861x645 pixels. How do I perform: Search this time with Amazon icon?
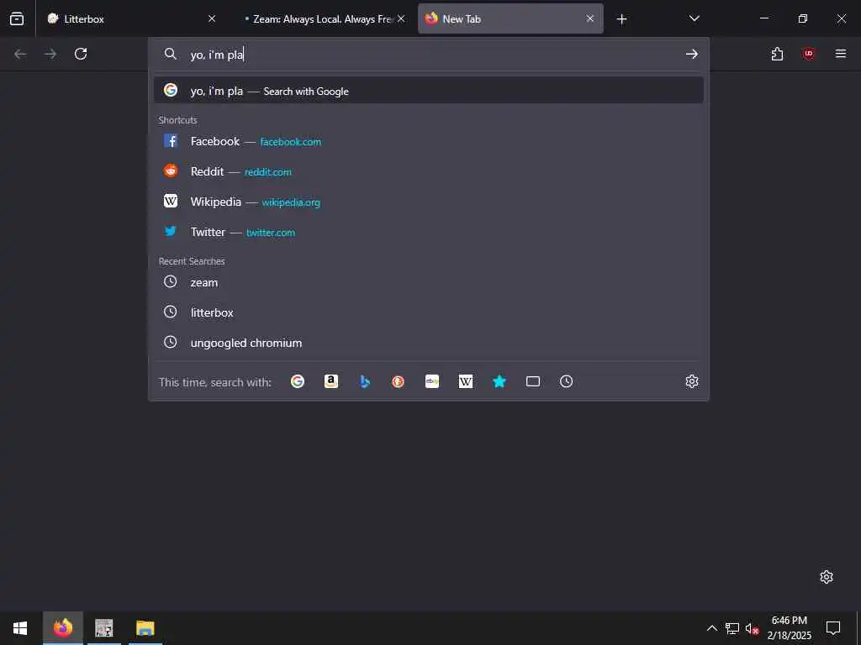[x=331, y=381]
